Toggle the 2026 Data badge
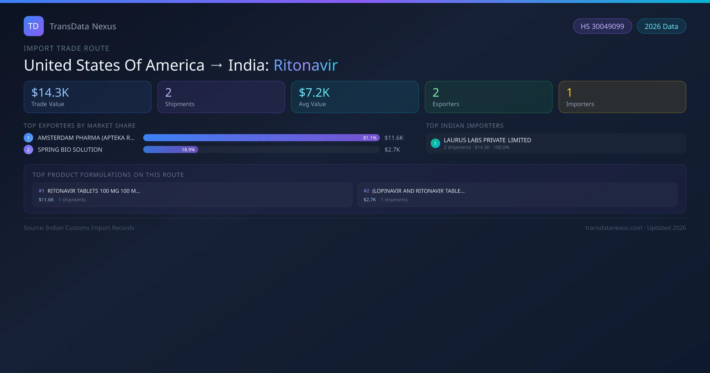710x373 pixels. point(661,26)
